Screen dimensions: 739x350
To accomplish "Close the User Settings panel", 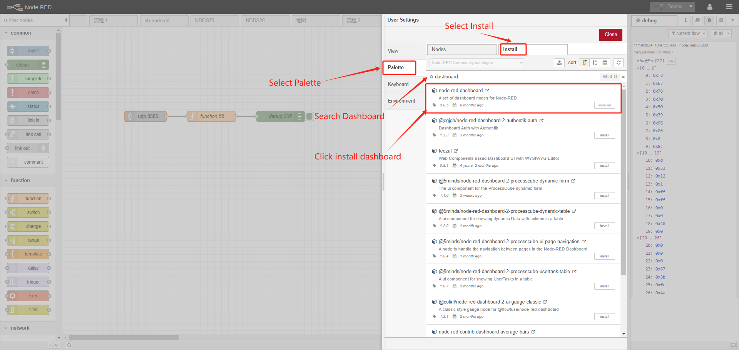I will tap(610, 35).
